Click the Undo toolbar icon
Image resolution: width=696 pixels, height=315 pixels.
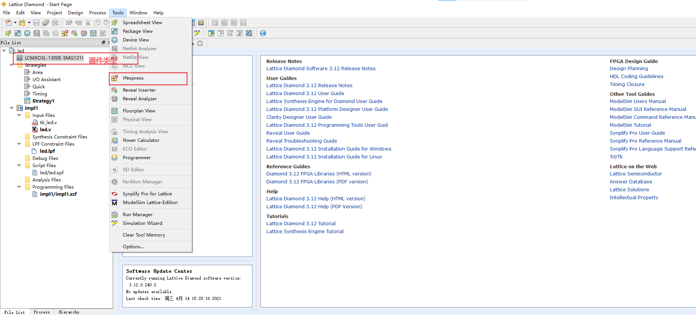[69, 23]
